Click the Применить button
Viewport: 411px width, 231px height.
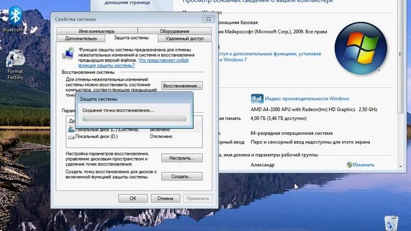198,198
